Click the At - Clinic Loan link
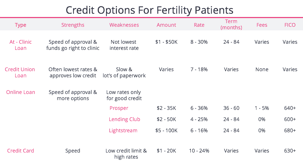303x163 pixels. pyautogui.click(x=21, y=45)
